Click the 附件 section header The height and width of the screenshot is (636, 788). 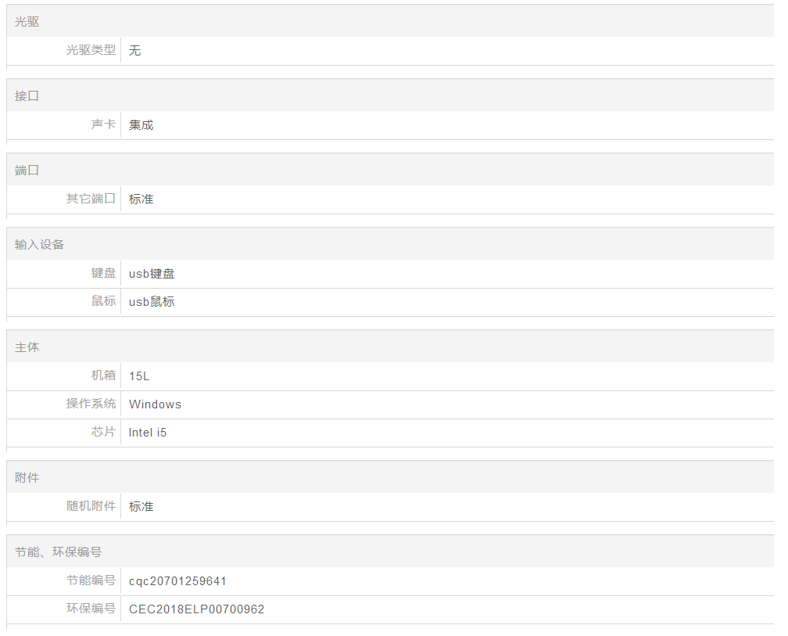point(27,477)
